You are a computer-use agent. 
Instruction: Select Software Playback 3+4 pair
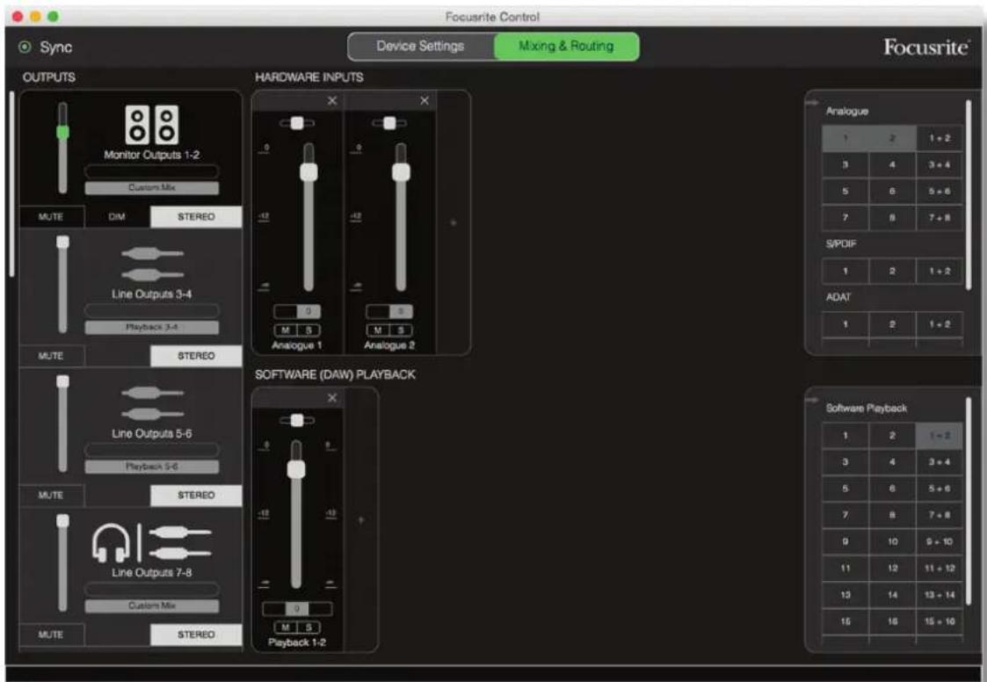click(x=940, y=462)
